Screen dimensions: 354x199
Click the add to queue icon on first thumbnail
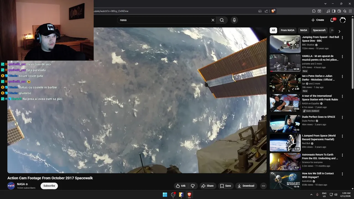297,46
